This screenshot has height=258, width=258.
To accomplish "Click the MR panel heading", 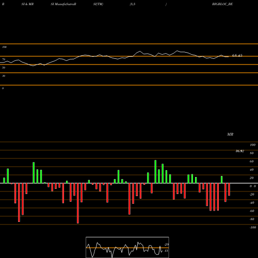I will pyautogui.click(x=230, y=134).
